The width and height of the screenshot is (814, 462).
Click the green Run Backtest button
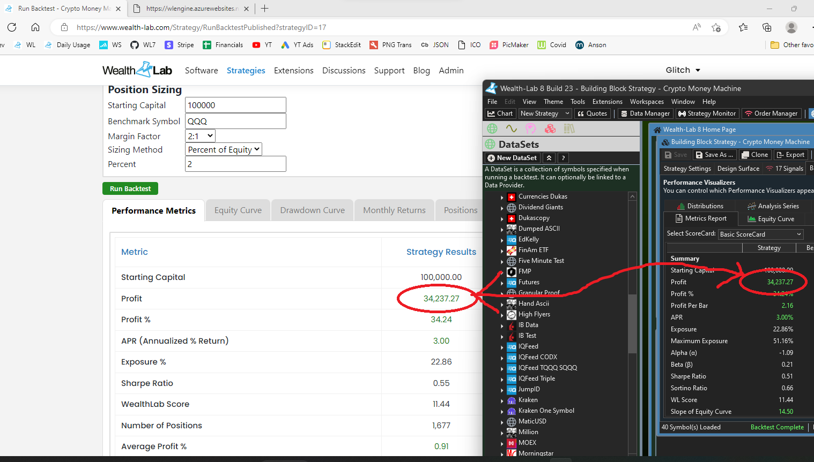130,188
